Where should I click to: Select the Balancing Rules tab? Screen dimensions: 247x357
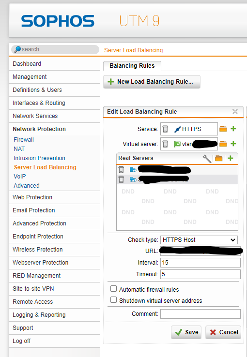[132, 66]
